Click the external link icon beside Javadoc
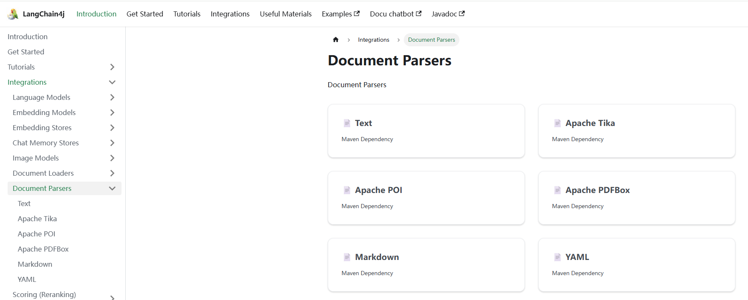The width and height of the screenshot is (748, 300). (x=462, y=13)
